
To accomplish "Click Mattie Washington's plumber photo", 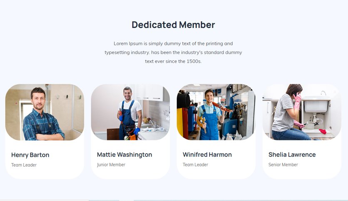I will point(131,112).
